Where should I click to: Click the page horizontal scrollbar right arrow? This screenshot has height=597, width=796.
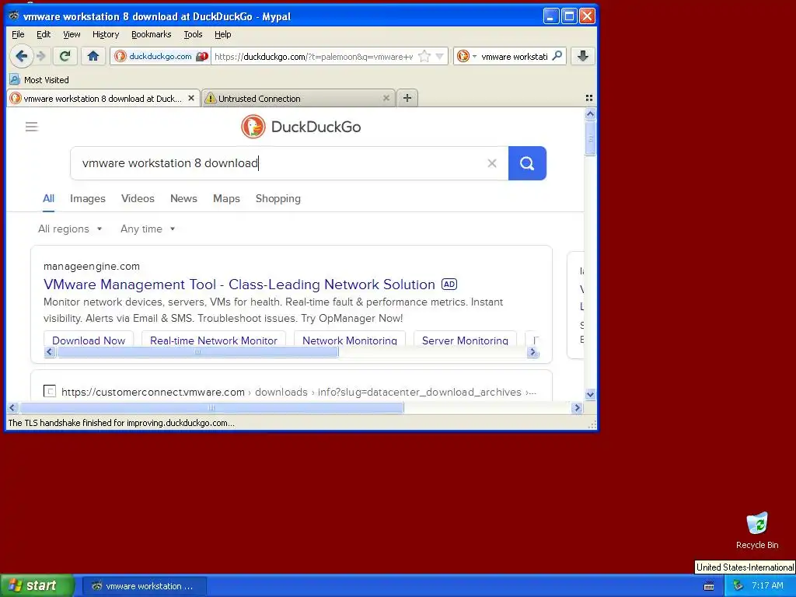click(x=577, y=407)
